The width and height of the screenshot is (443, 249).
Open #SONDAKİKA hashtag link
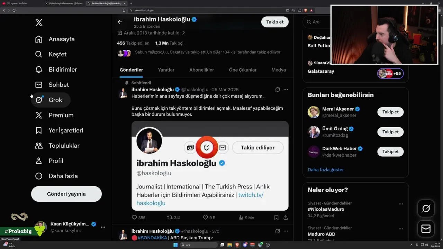(x=152, y=238)
